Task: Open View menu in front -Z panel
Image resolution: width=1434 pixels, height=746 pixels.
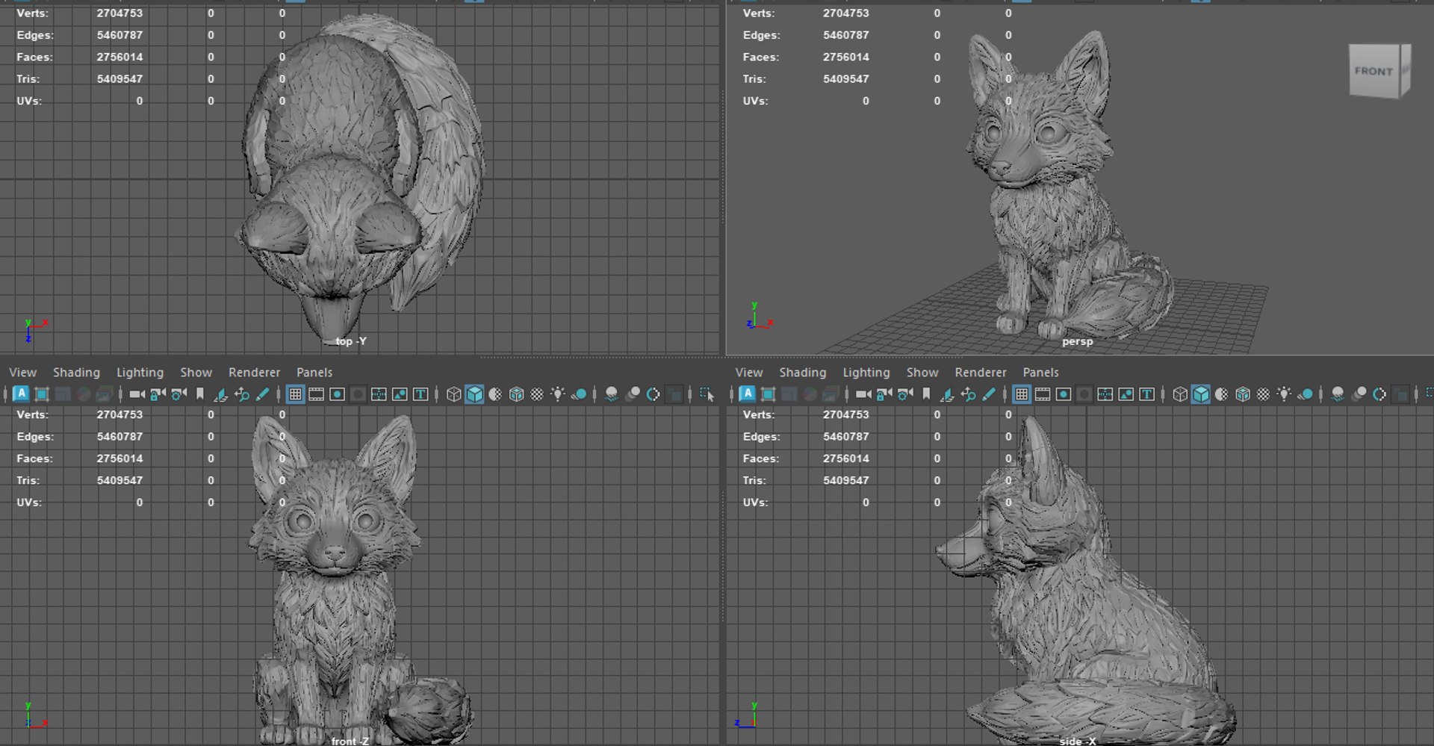Action: (x=22, y=372)
